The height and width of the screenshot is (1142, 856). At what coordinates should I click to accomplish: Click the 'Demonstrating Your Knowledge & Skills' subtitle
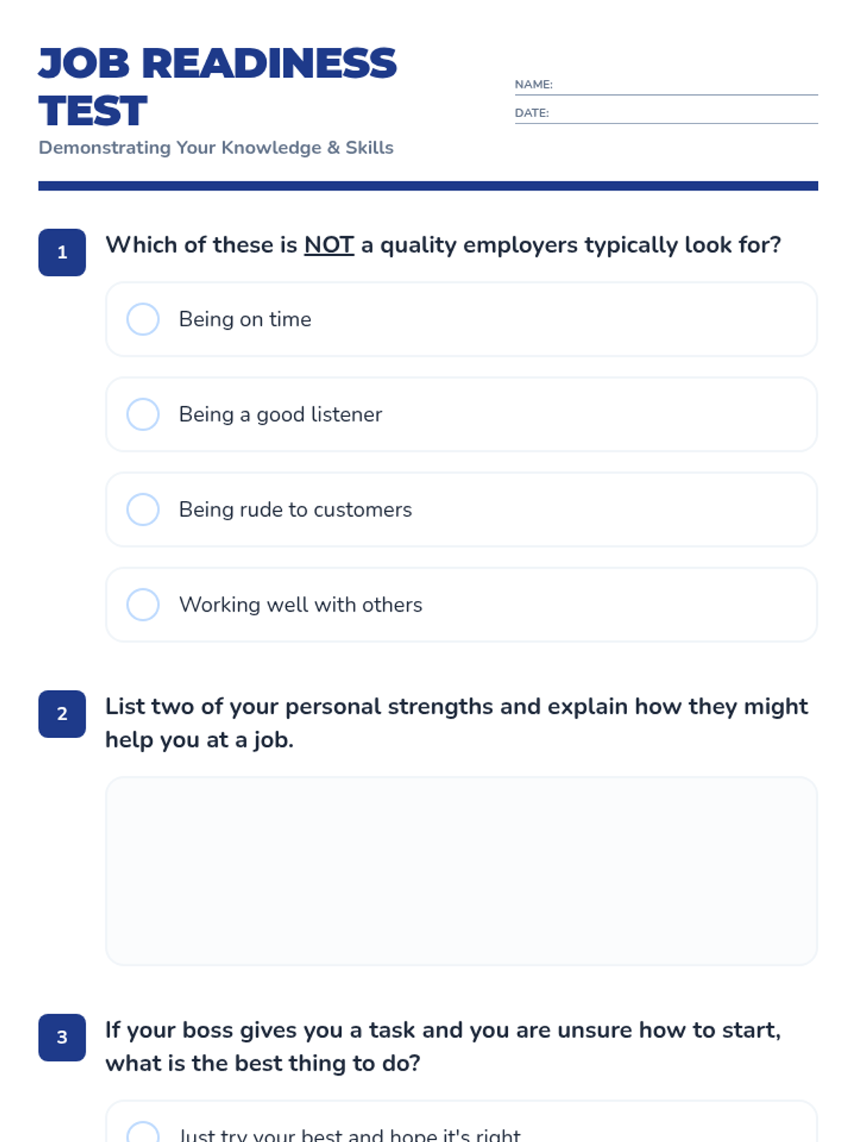[x=215, y=148]
